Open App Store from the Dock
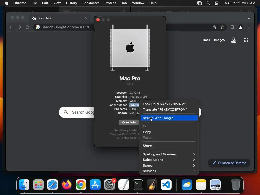Screen dimensions: 260x195 pos(95,185)
